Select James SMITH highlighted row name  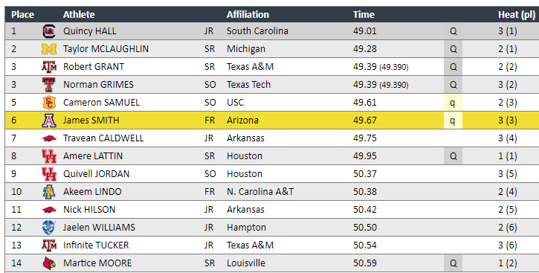tap(91, 121)
